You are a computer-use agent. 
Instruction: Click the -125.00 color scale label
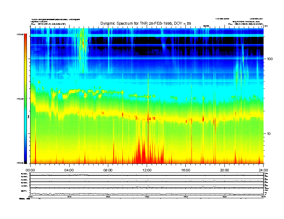click(19, 34)
